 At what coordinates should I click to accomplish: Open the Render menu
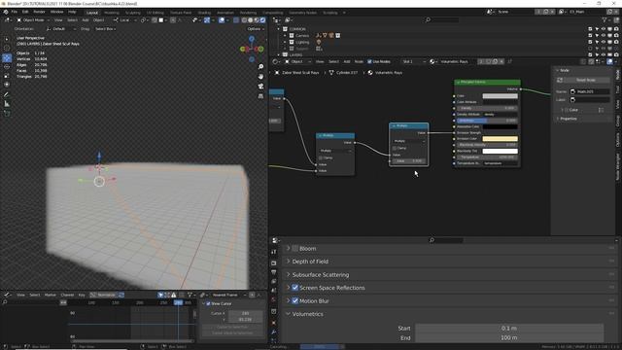39,12
